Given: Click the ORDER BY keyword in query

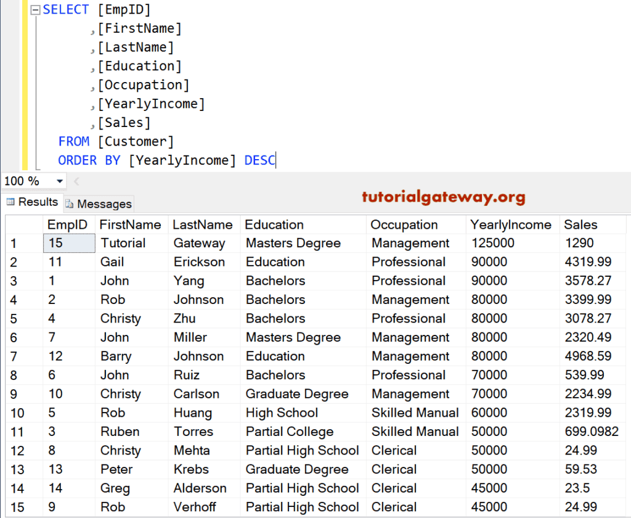Looking at the screenshot, I should point(89,160).
